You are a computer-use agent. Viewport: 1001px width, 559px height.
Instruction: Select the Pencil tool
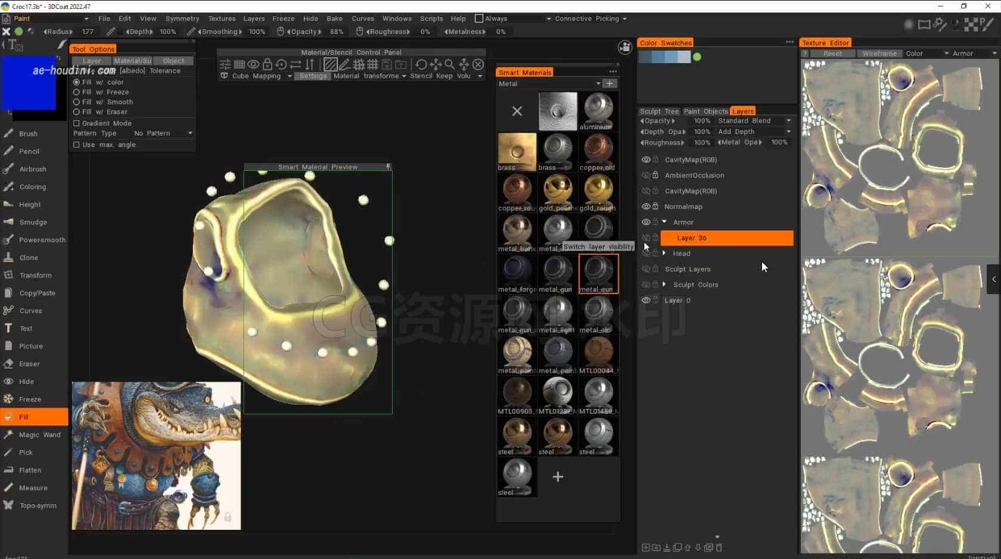click(x=29, y=151)
